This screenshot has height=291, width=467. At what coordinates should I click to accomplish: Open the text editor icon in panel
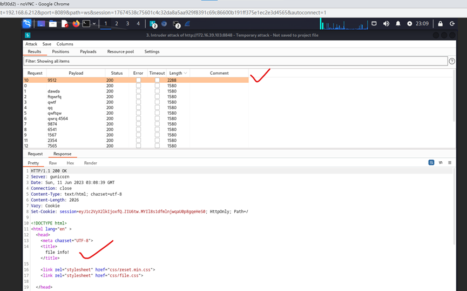65,24
